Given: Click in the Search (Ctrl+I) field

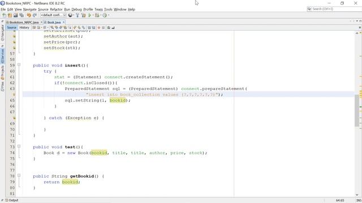Looking at the screenshot, I should (x=335, y=9).
